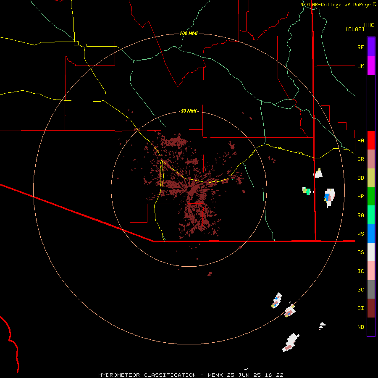Click the 'HHC' product code text

(x=369, y=25)
